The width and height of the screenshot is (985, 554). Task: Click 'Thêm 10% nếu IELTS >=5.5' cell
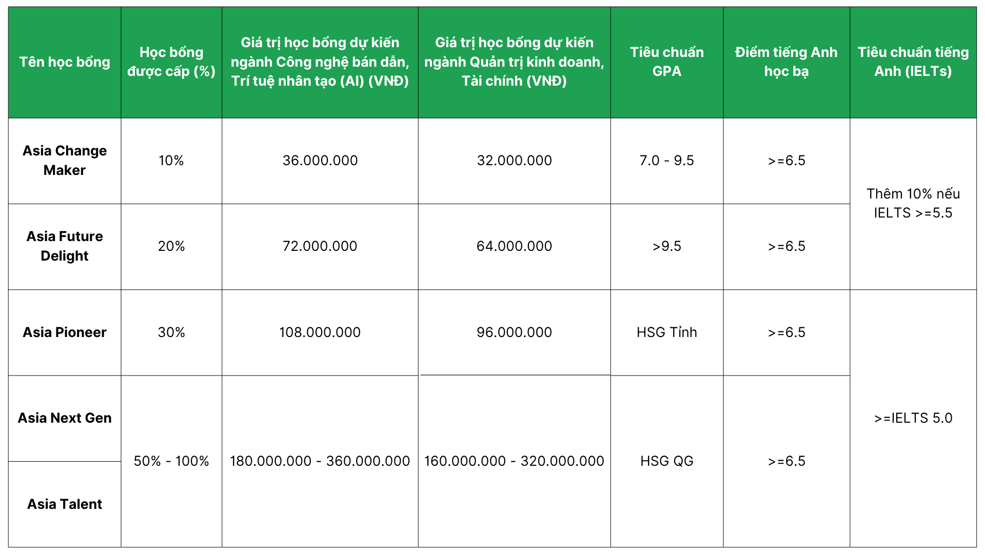tap(913, 203)
